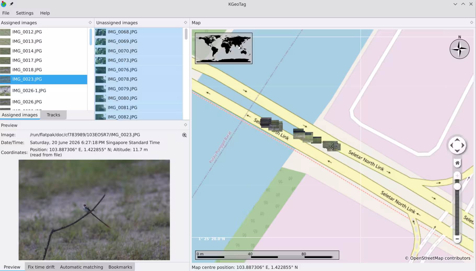Open the File menu

pos(6,13)
